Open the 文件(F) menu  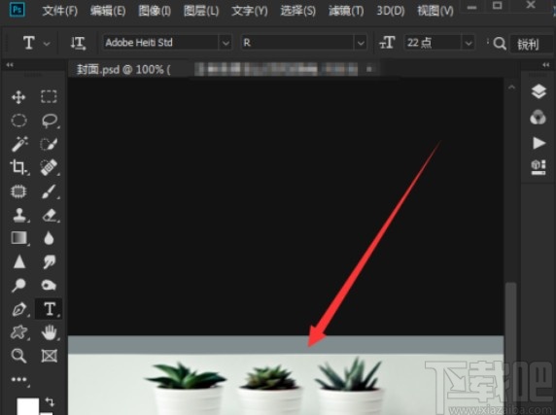(59, 11)
